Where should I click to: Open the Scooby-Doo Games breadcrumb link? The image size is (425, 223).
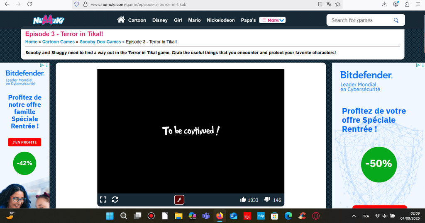pyautogui.click(x=100, y=42)
